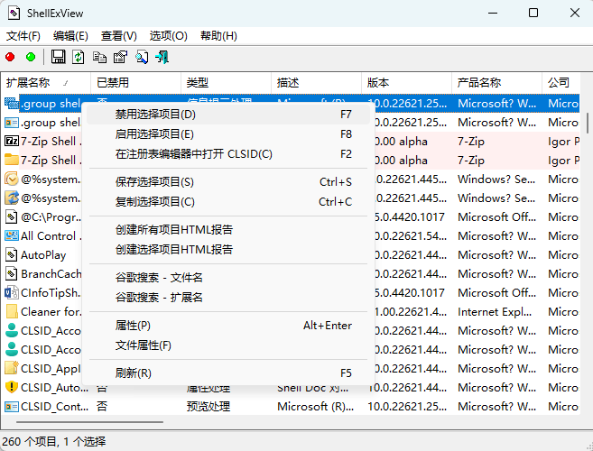Screen dimensions: 593x451
Task: Open the 选项(O) menu
Action: pos(168,36)
